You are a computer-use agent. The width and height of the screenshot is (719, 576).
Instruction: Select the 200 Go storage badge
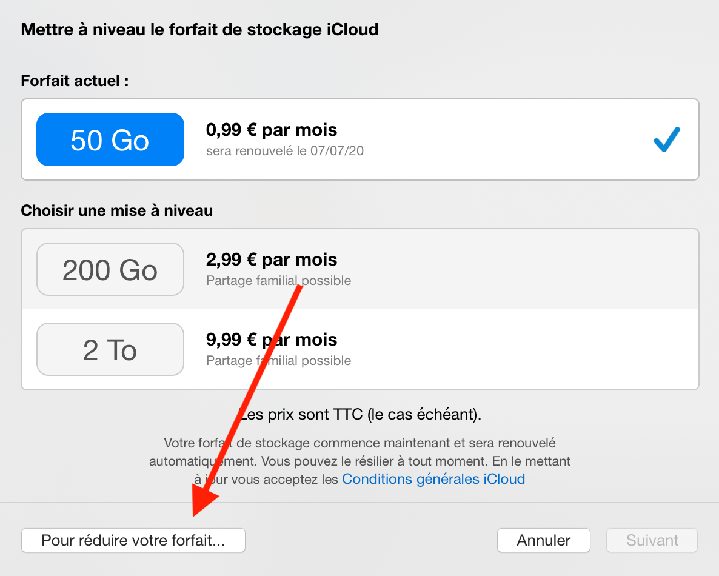110,269
